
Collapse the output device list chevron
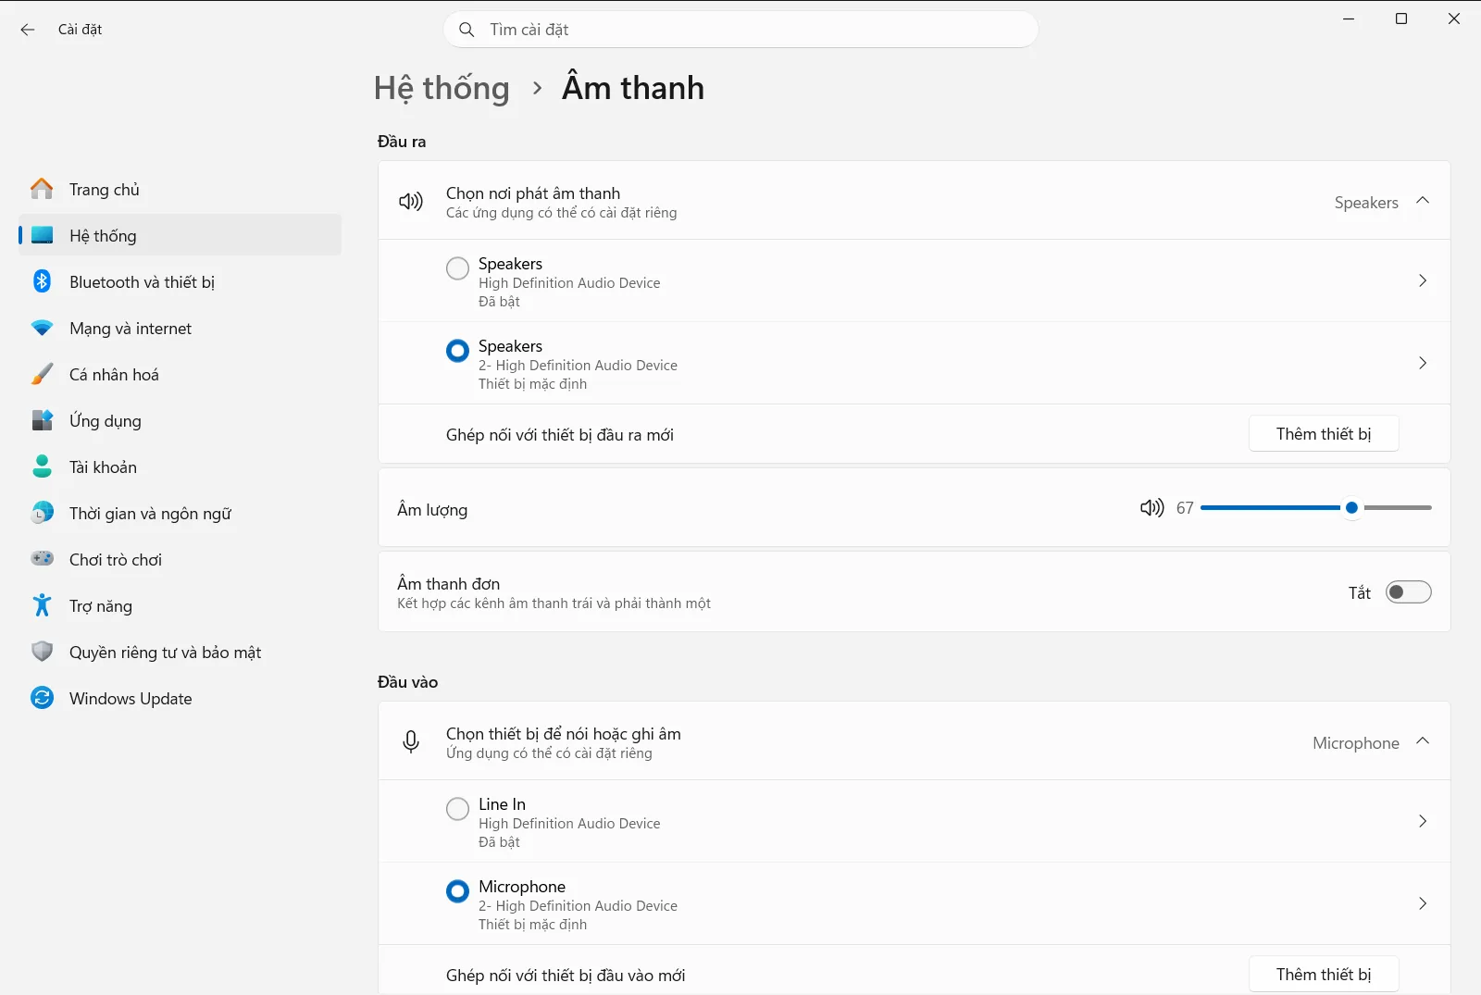coord(1423,201)
